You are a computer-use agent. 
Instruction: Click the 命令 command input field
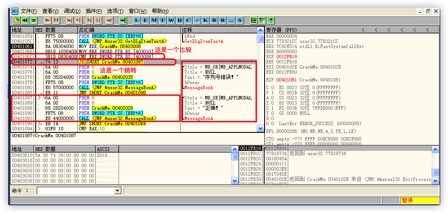tap(76, 190)
